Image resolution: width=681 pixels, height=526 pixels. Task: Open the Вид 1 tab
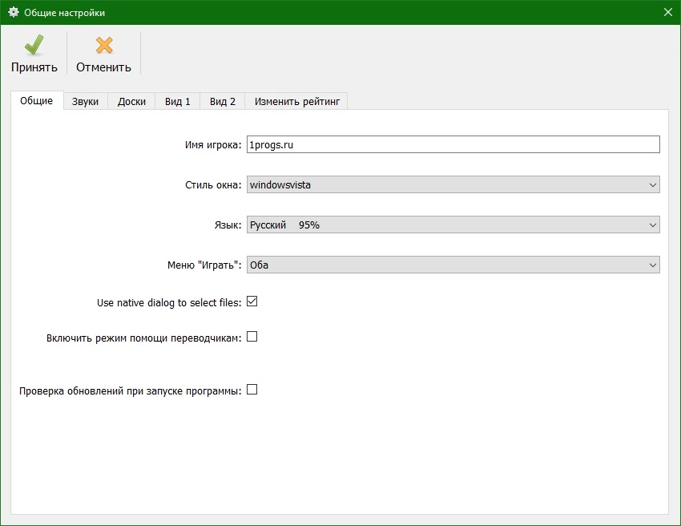tap(178, 101)
